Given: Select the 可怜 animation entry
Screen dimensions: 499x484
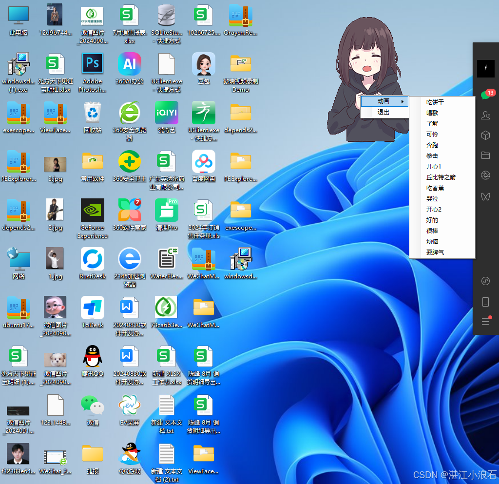Looking at the screenshot, I should [x=442, y=135].
